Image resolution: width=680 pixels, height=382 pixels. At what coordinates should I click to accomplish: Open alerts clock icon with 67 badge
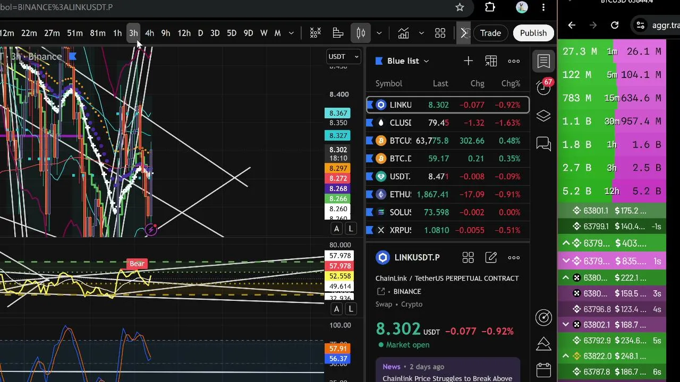click(x=543, y=88)
